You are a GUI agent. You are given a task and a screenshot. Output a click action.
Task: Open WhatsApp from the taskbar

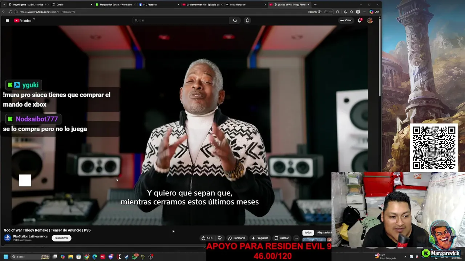pyautogui.click(x=135, y=257)
